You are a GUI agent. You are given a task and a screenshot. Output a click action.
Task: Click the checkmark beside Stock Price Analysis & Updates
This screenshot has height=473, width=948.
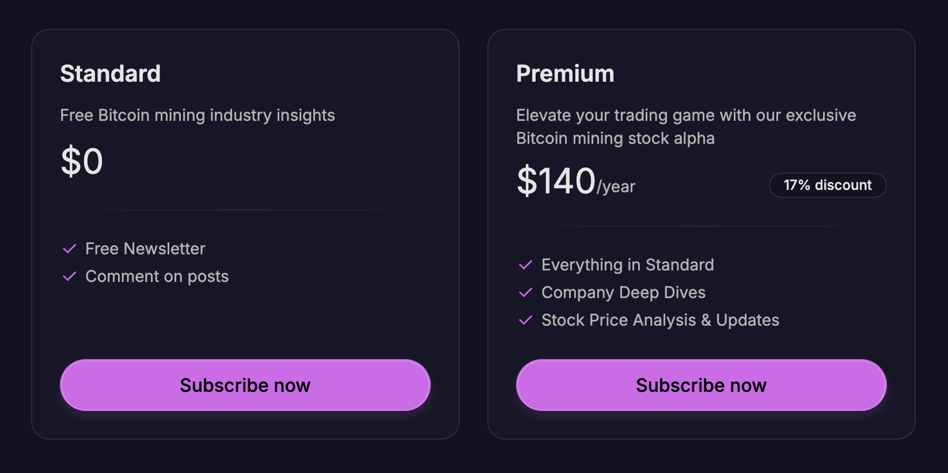(526, 320)
